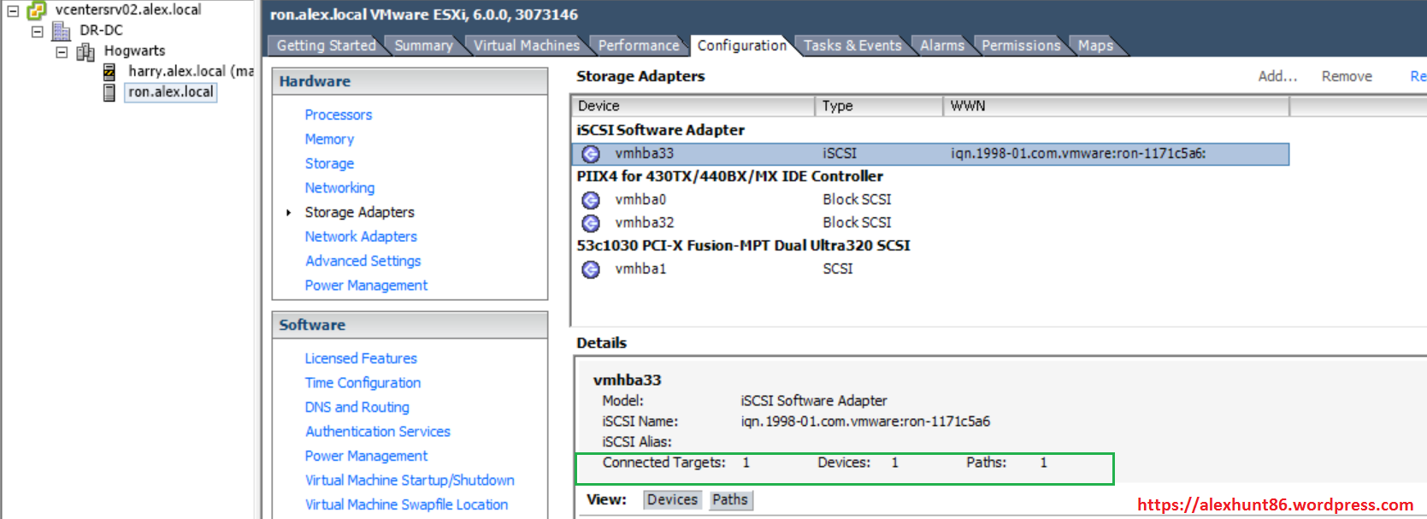This screenshot has height=519, width=1427.
Task: Select Hogwarts cluster in the tree
Action: coord(134,51)
